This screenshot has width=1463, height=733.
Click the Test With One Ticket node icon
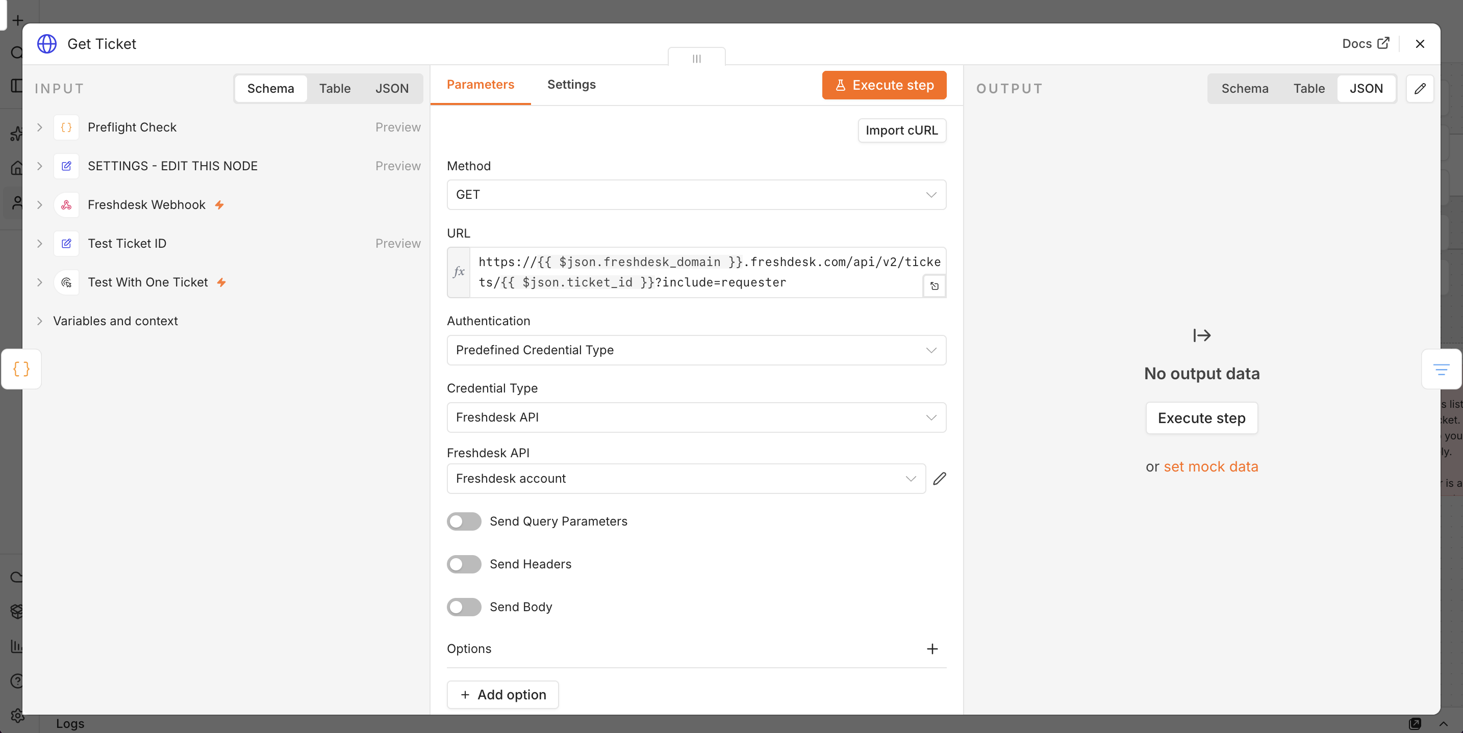66,282
